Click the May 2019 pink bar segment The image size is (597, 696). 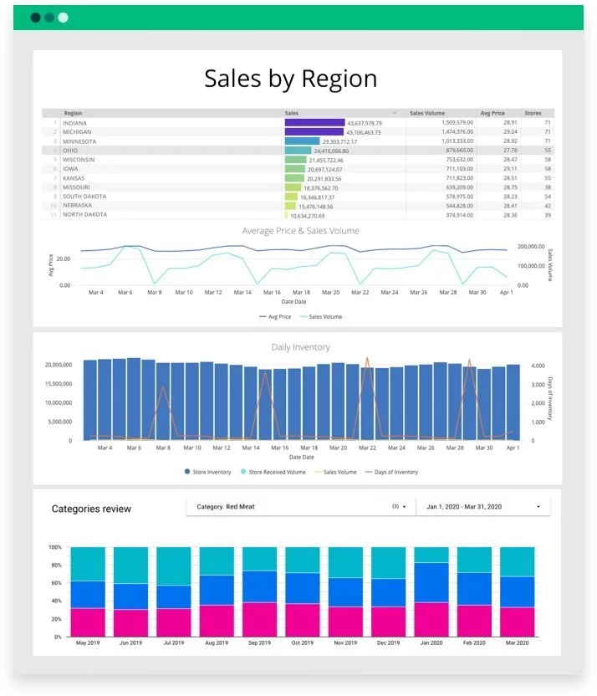pyautogui.click(x=88, y=622)
